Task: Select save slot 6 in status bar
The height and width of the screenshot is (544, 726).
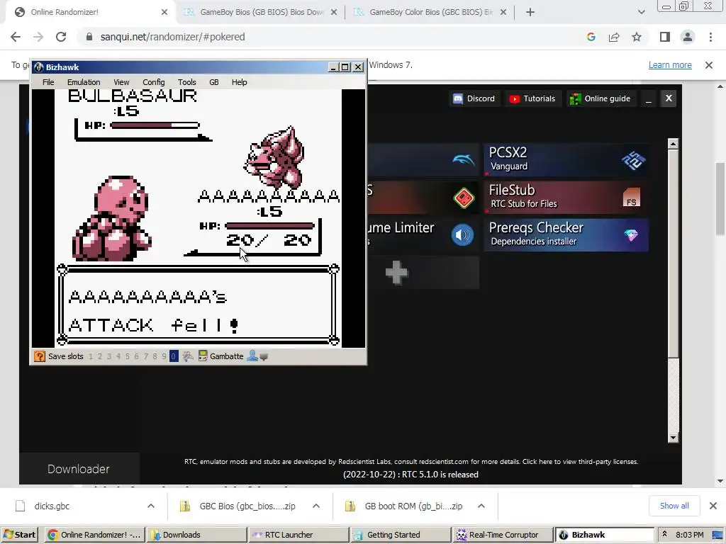Action: click(x=137, y=356)
